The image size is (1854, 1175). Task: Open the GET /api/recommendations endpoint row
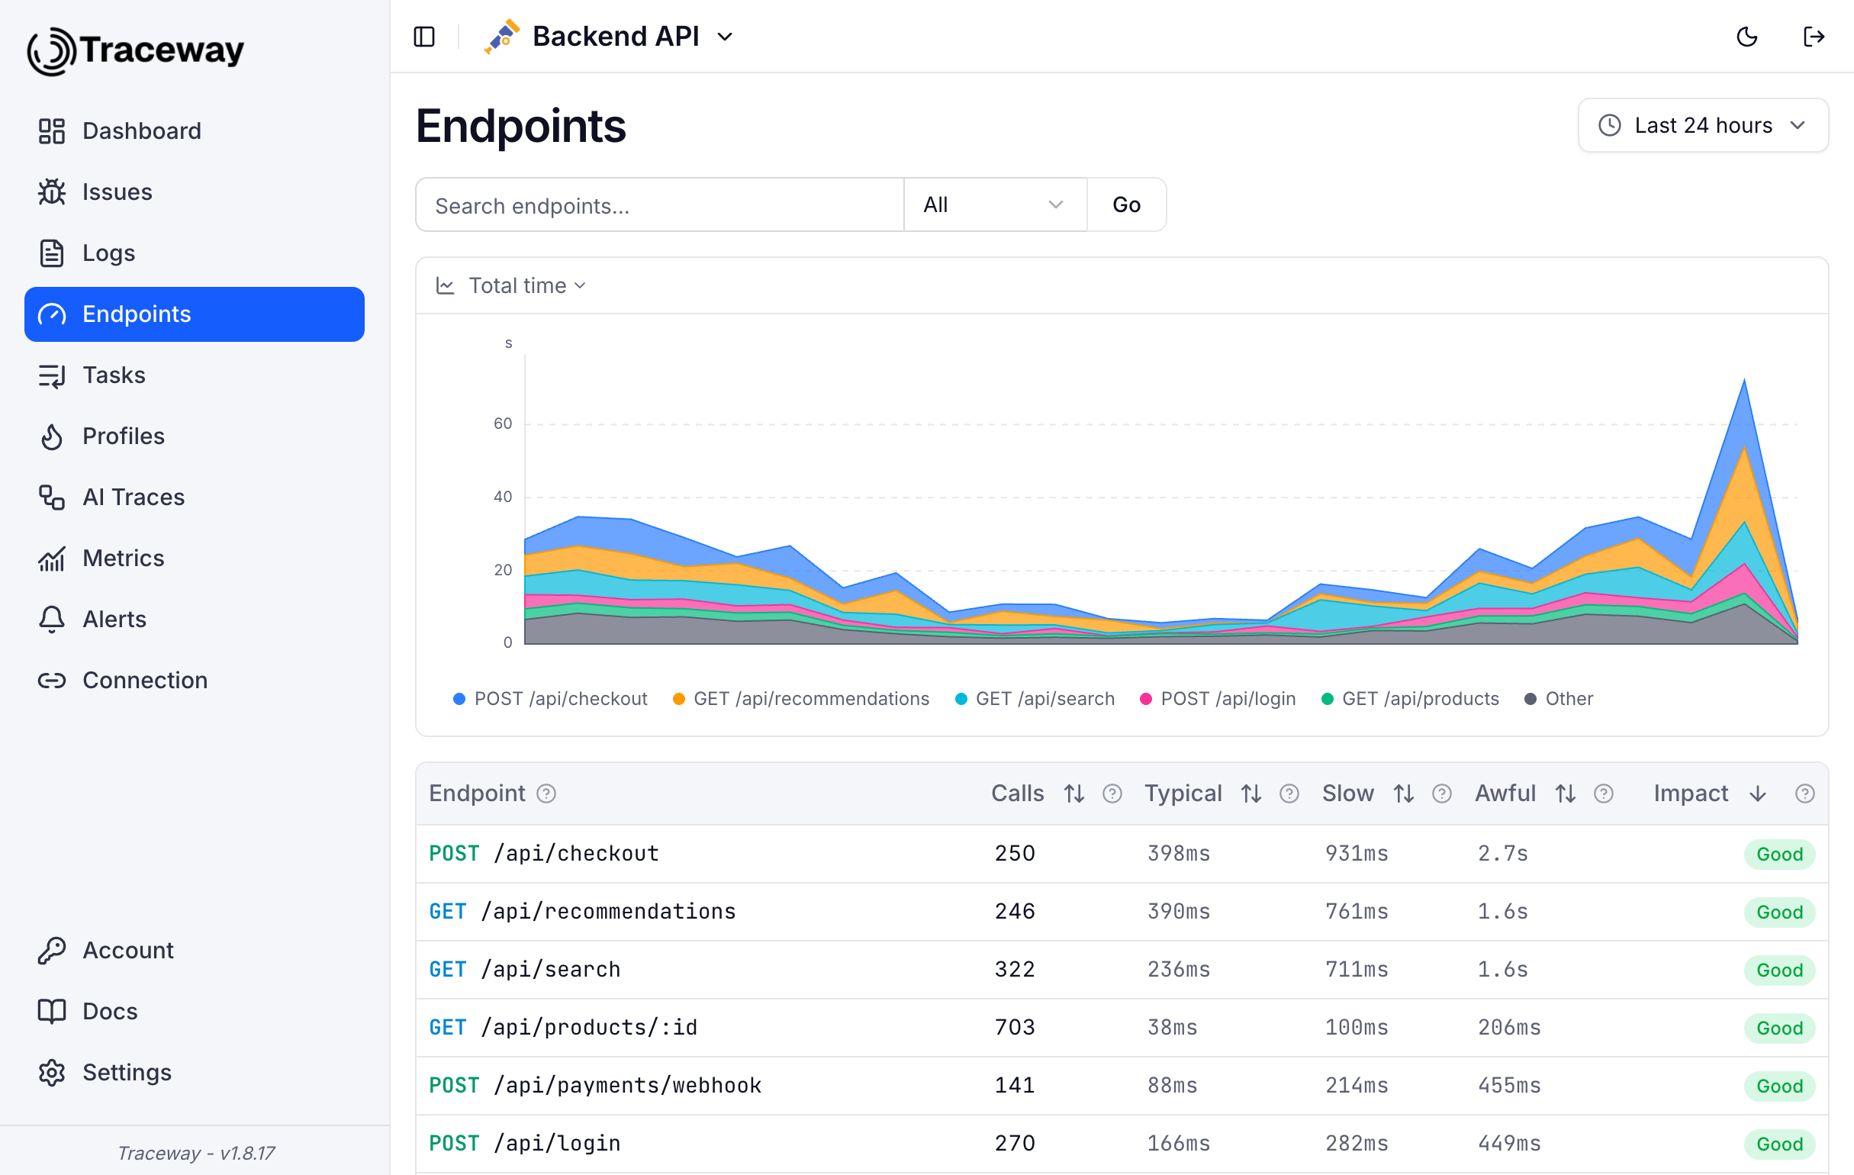coord(1122,912)
